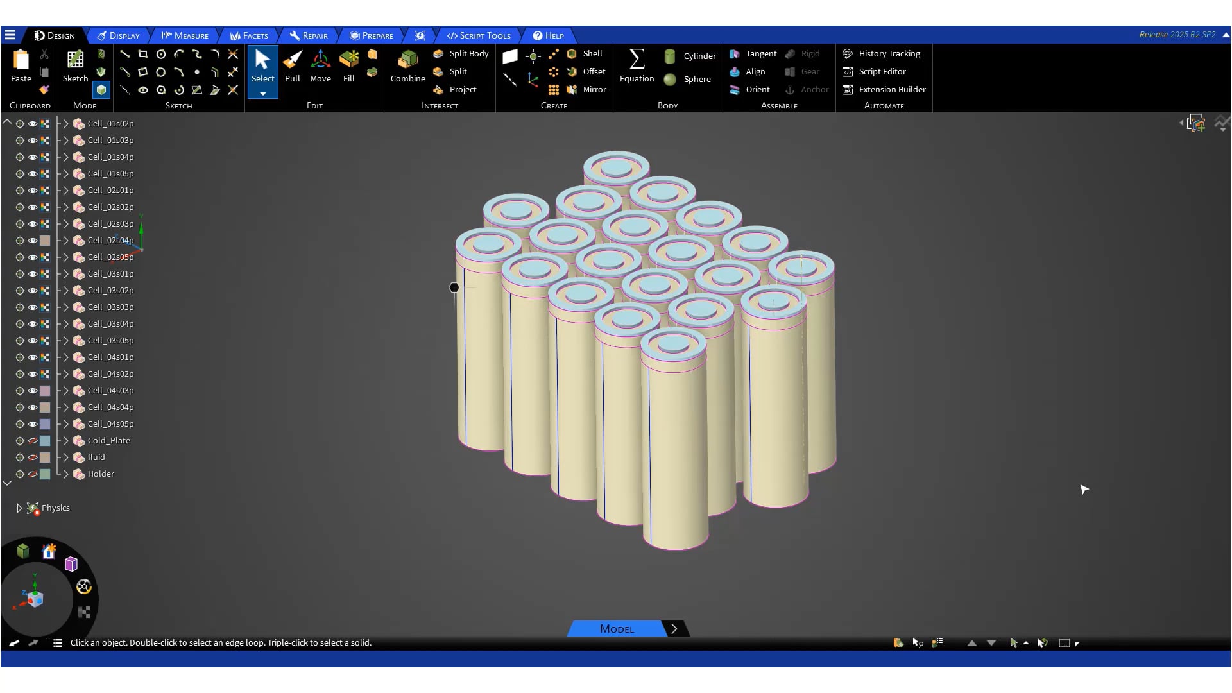Select the Cell_02s04p tree item
The width and height of the screenshot is (1232, 693).
[x=110, y=241]
